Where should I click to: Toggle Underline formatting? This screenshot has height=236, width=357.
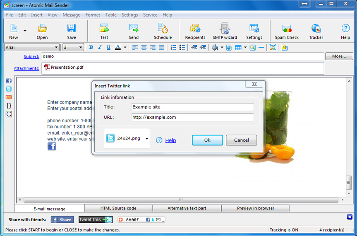108,47
